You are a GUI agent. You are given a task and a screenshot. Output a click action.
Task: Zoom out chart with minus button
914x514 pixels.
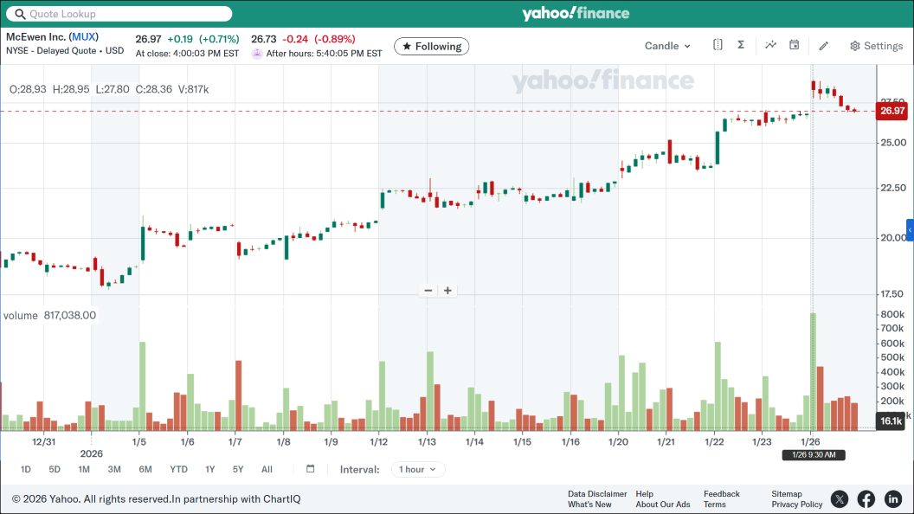[x=428, y=291]
